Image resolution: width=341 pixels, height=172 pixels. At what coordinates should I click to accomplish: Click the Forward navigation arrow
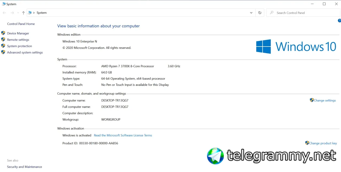click(12, 13)
